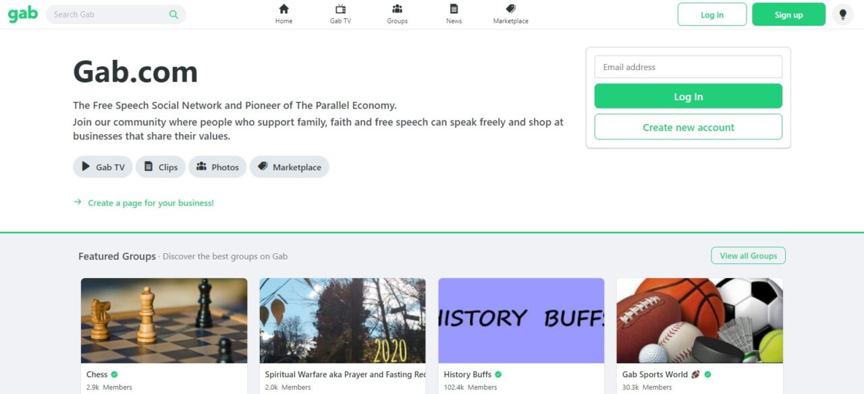Click Create new account

(x=688, y=127)
